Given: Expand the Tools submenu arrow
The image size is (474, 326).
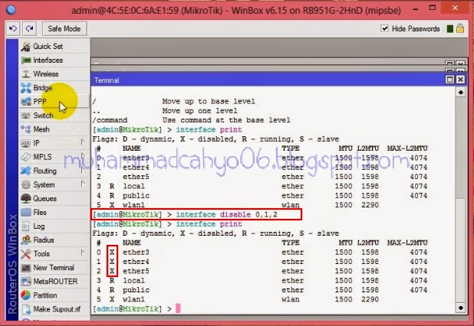Looking at the screenshot, I should pos(83,253).
